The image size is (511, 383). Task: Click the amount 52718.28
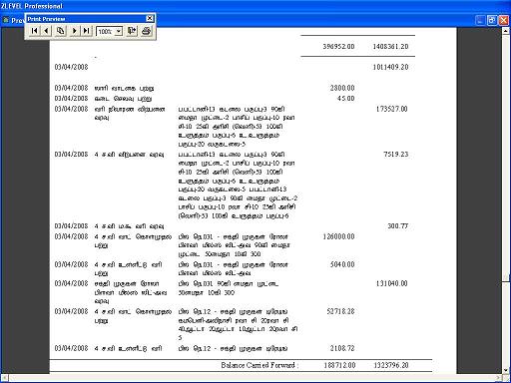pos(340,311)
